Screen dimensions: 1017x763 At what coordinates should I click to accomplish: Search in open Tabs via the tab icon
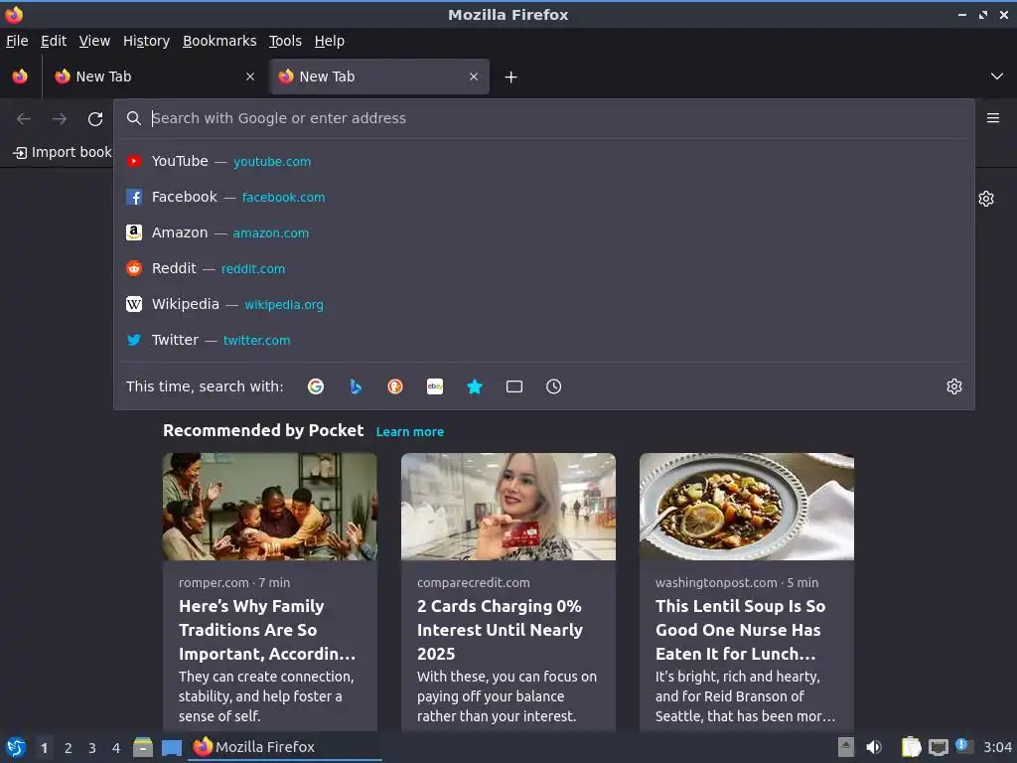(514, 386)
